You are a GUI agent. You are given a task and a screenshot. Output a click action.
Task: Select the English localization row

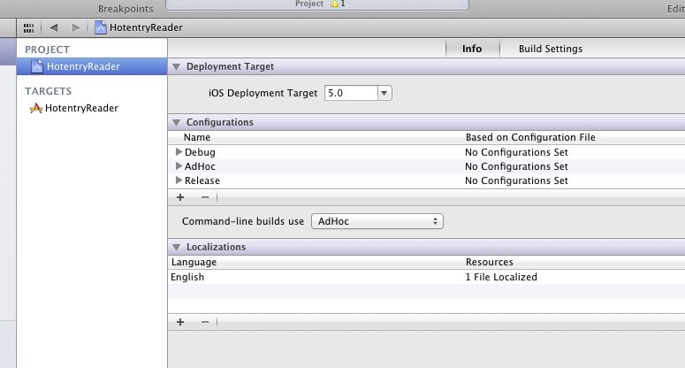(x=426, y=277)
